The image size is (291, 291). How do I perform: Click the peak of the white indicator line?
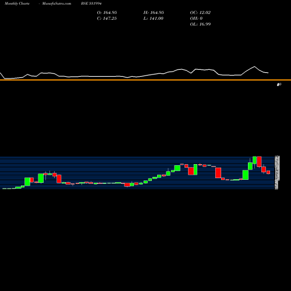coord(254,66)
